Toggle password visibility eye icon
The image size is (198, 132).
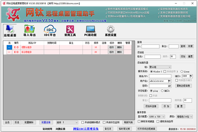(169, 86)
